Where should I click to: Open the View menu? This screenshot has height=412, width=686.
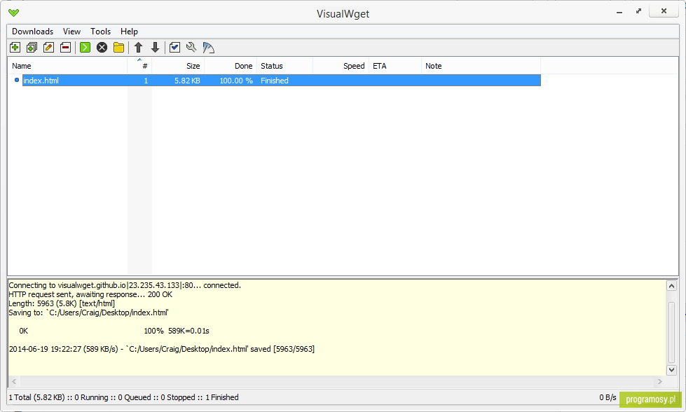click(x=71, y=32)
